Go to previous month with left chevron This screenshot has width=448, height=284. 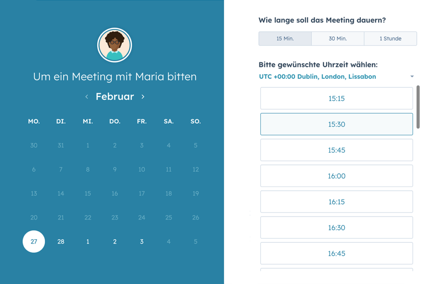87,97
